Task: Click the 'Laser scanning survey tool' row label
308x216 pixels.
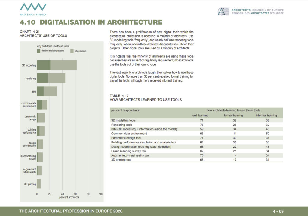Action: pyautogui.click(x=129, y=151)
